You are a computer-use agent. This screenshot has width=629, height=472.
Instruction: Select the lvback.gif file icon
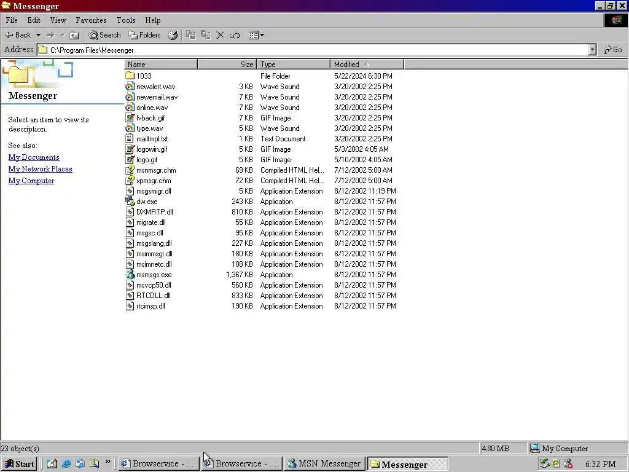pyautogui.click(x=130, y=117)
